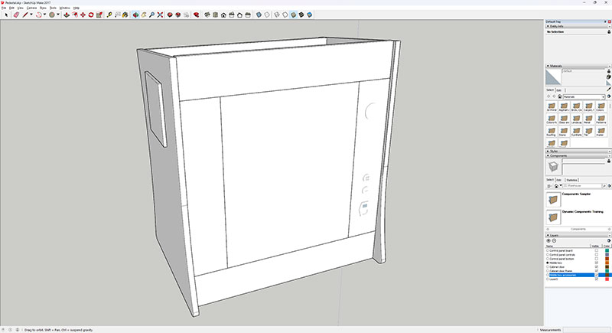Switch to Iso standard view
This screenshot has height=333, width=612.
coord(207,15)
